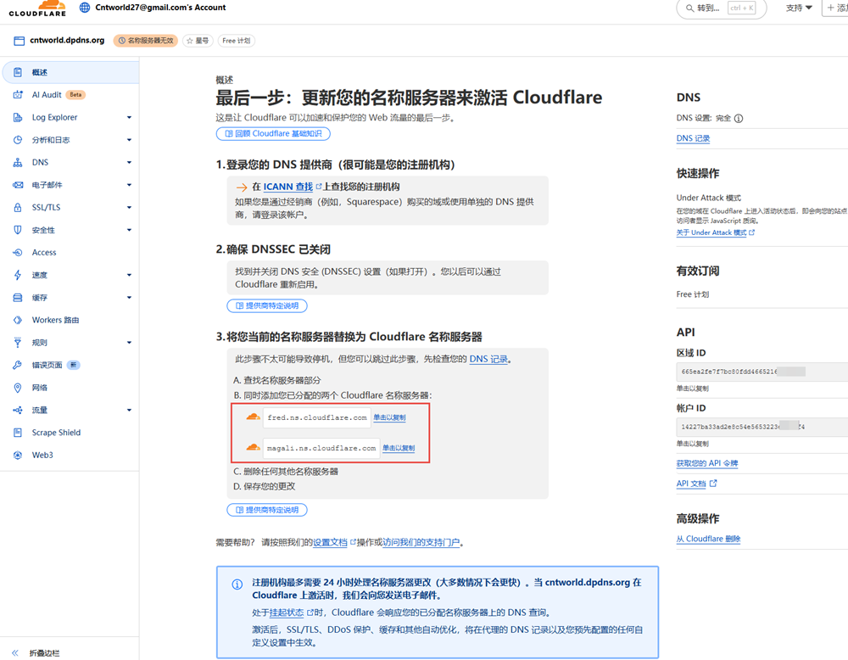Click the AI Audit sidebar icon
Screen dimensions: 848x660
click(18, 95)
